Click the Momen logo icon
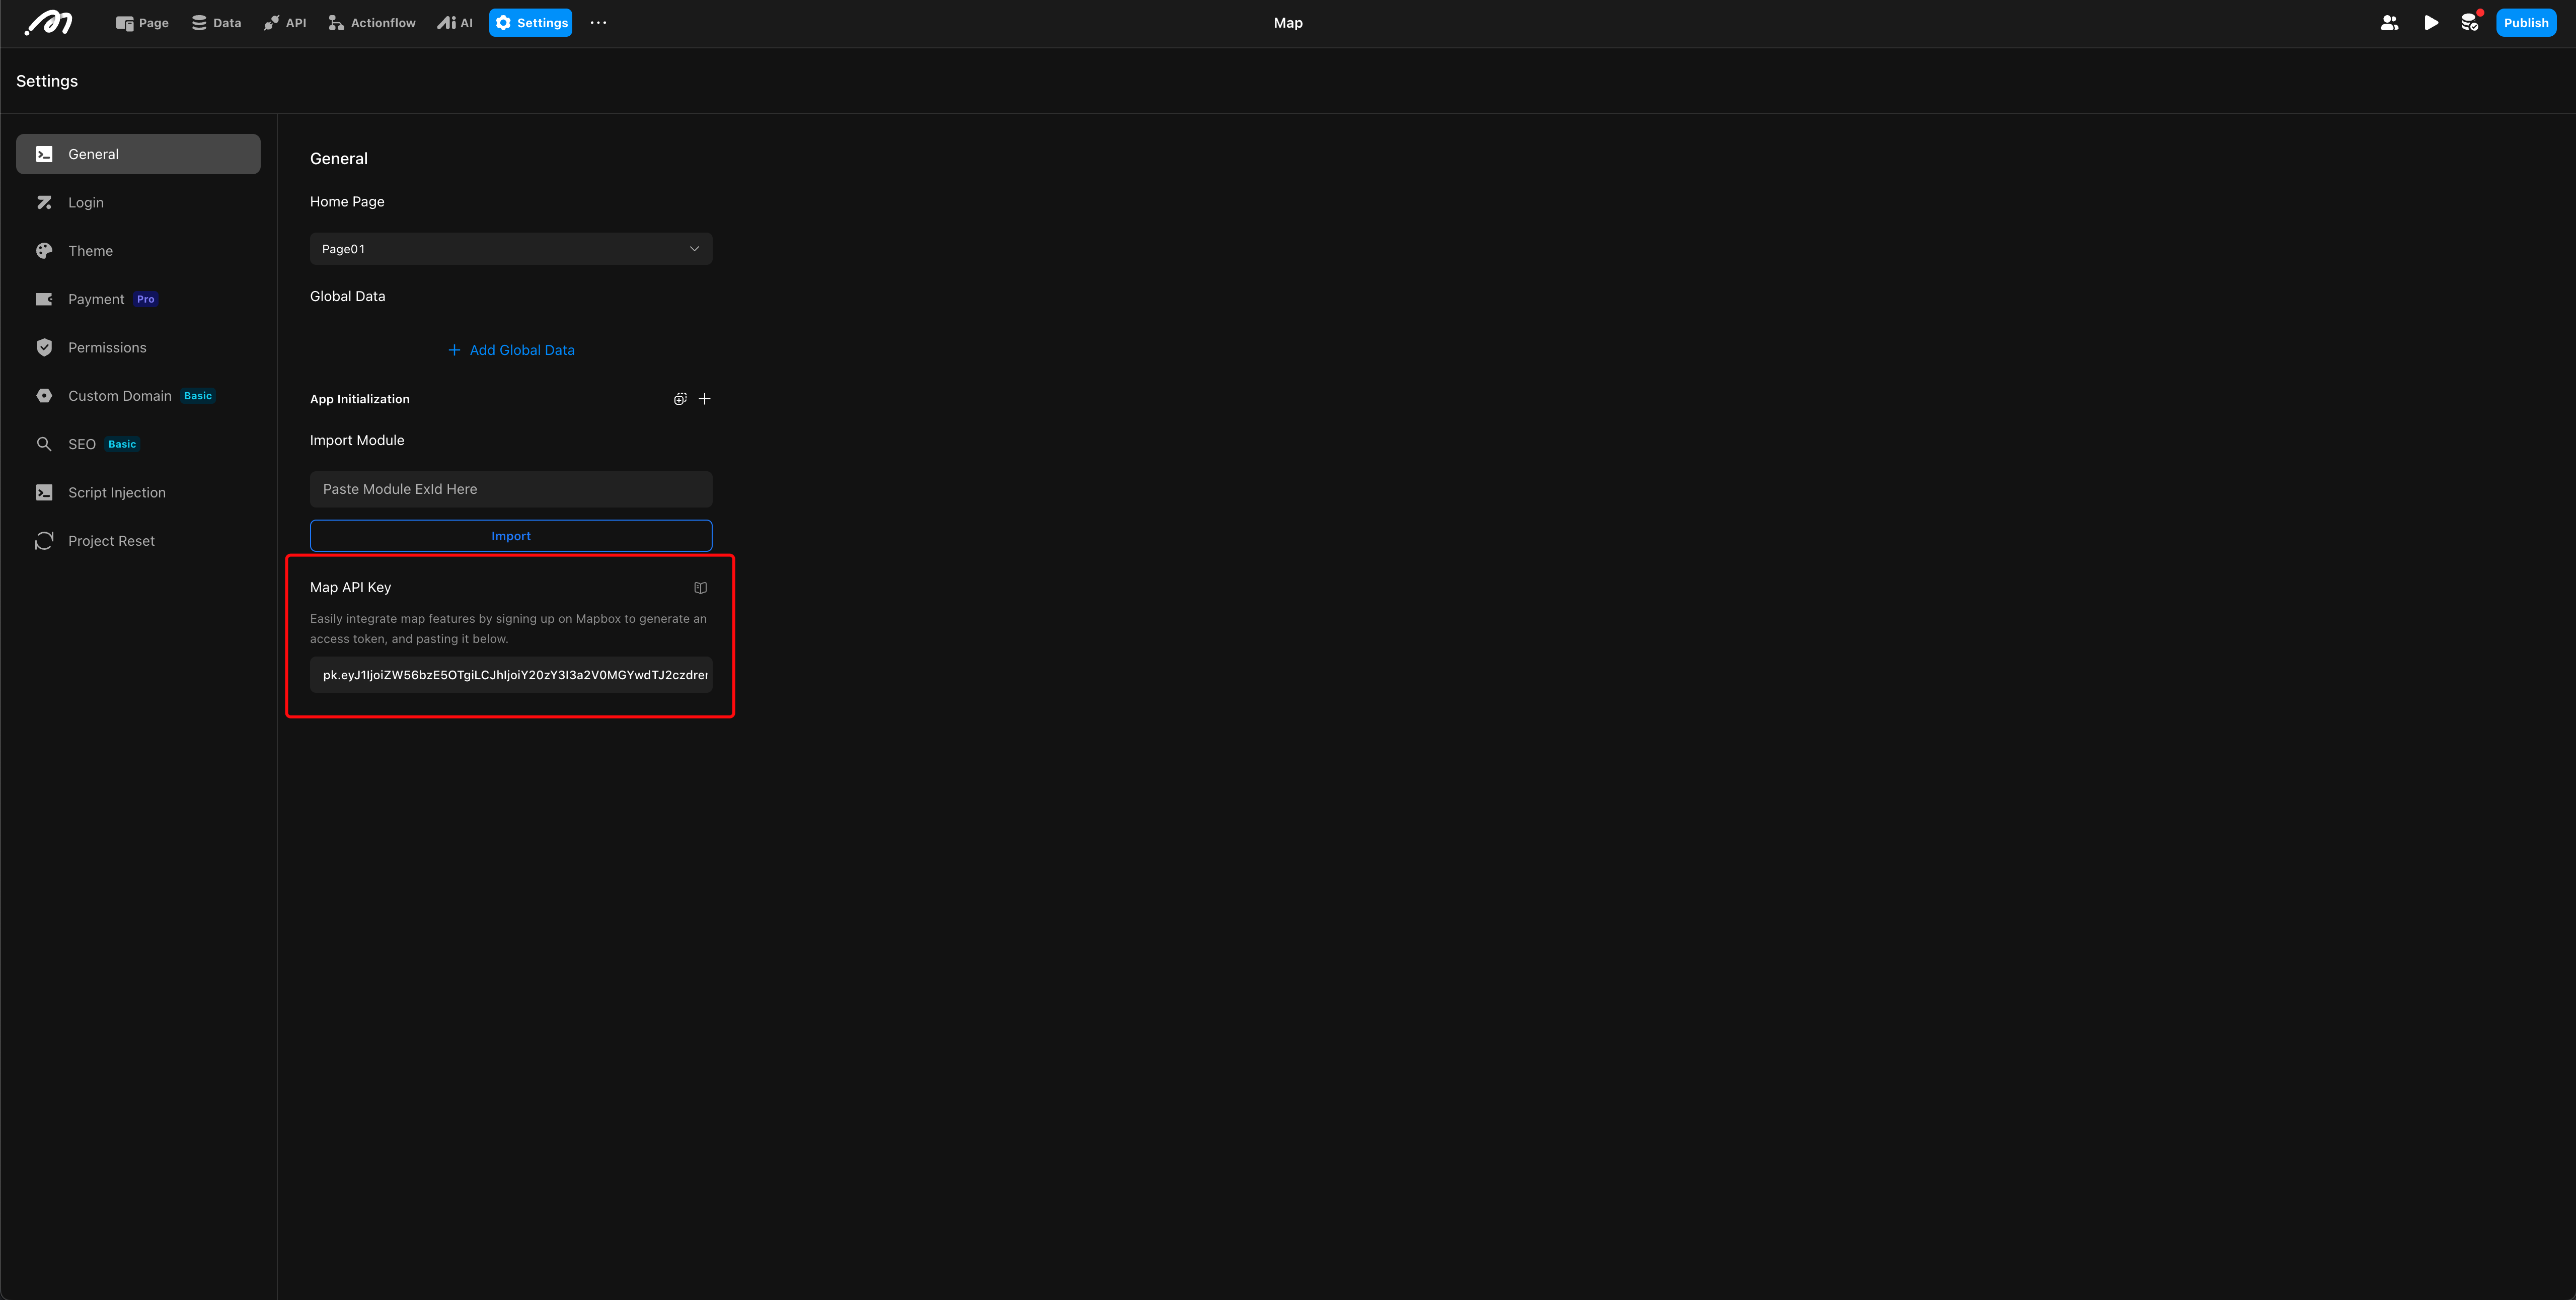Viewport: 2576px width, 1300px height. (x=48, y=23)
